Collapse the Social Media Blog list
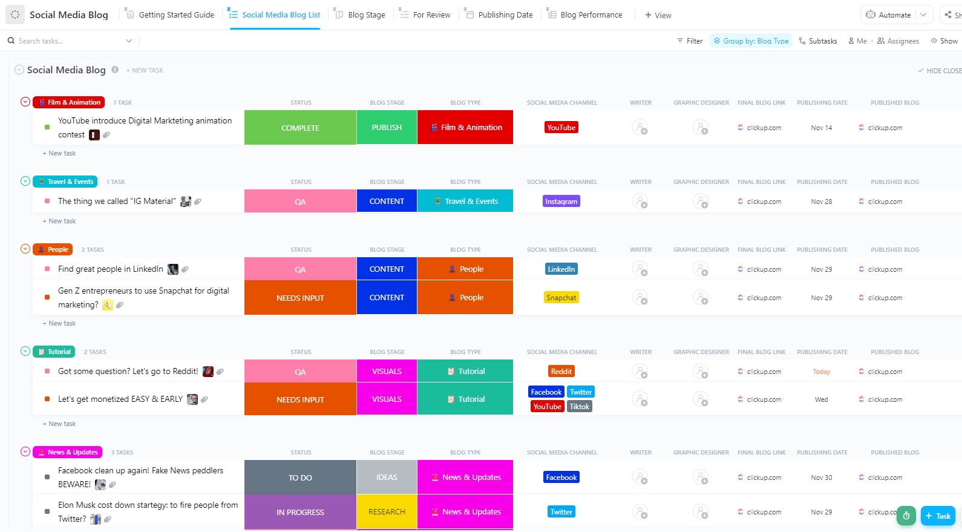This screenshot has width=962, height=532. pos(19,70)
